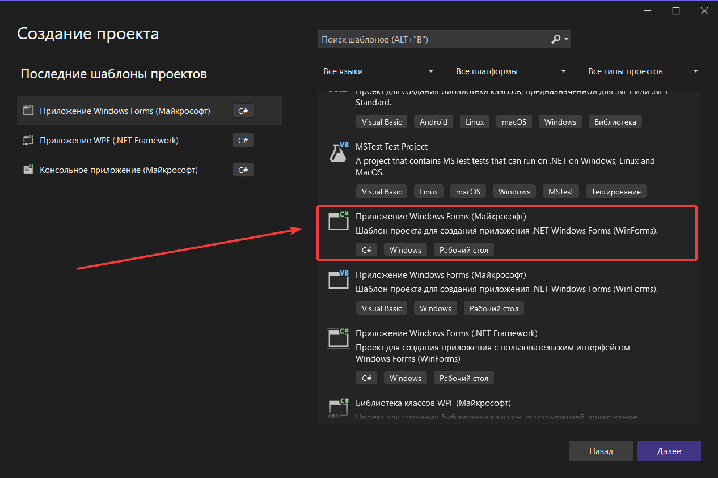Maximize the project creation window

[676, 11]
